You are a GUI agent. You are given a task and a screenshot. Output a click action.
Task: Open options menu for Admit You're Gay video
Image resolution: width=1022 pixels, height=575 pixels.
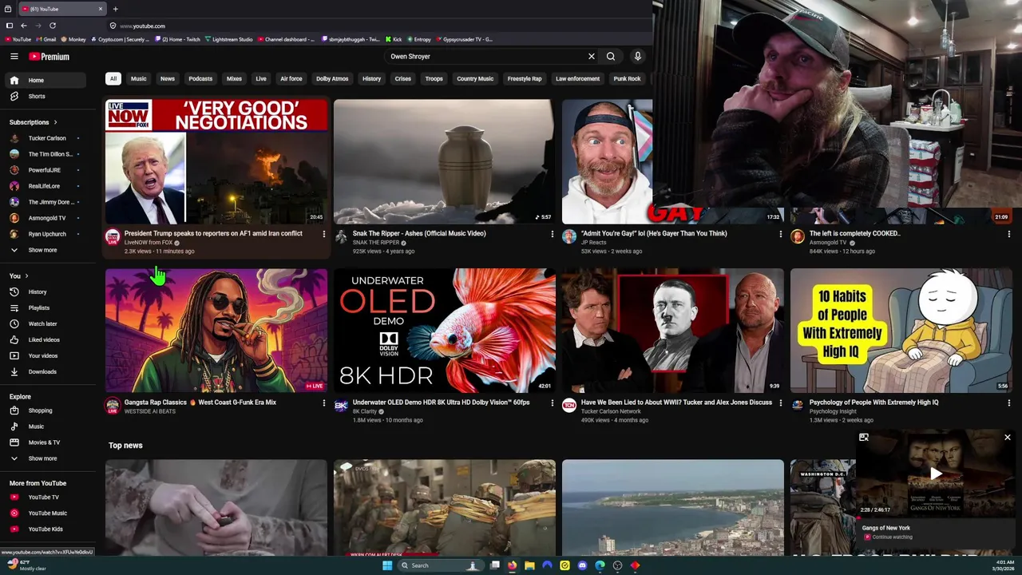pos(780,234)
